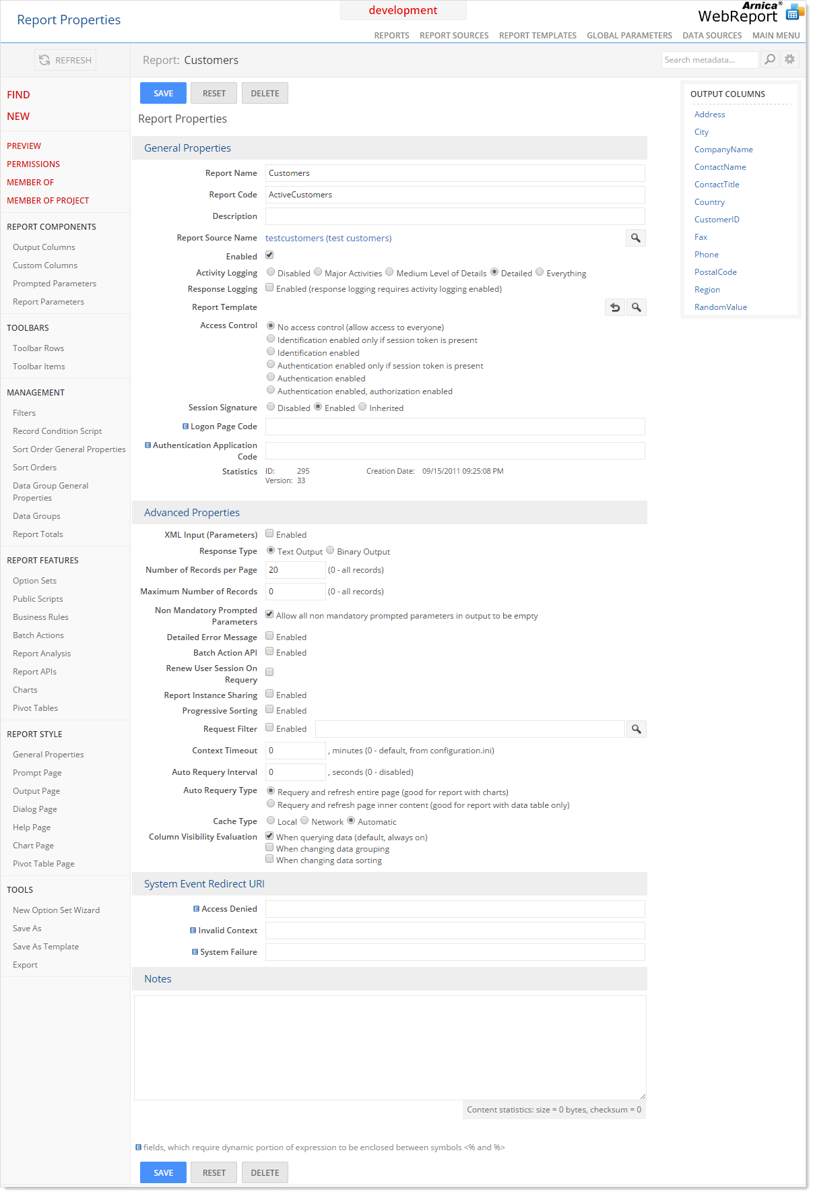Open GLOBAL PARAMETERS menu
The height and width of the screenshot is (1194, 813).
629,36
